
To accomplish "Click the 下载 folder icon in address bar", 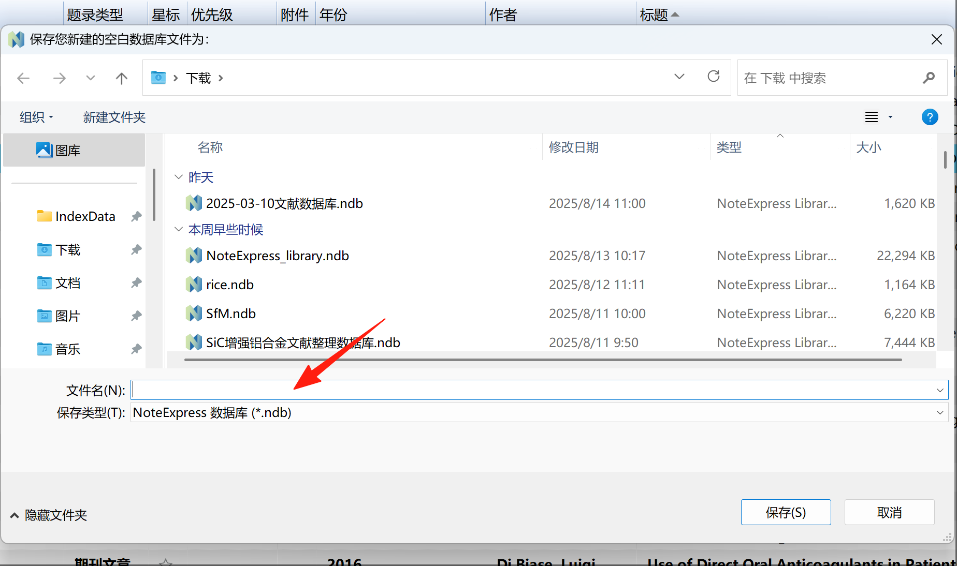I will [x=158, y=78].
